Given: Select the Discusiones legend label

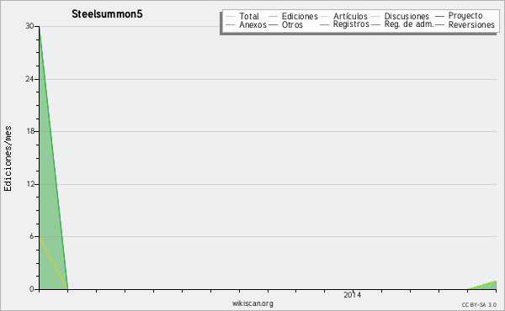Looking at the screenshot, I should [407, 16].
